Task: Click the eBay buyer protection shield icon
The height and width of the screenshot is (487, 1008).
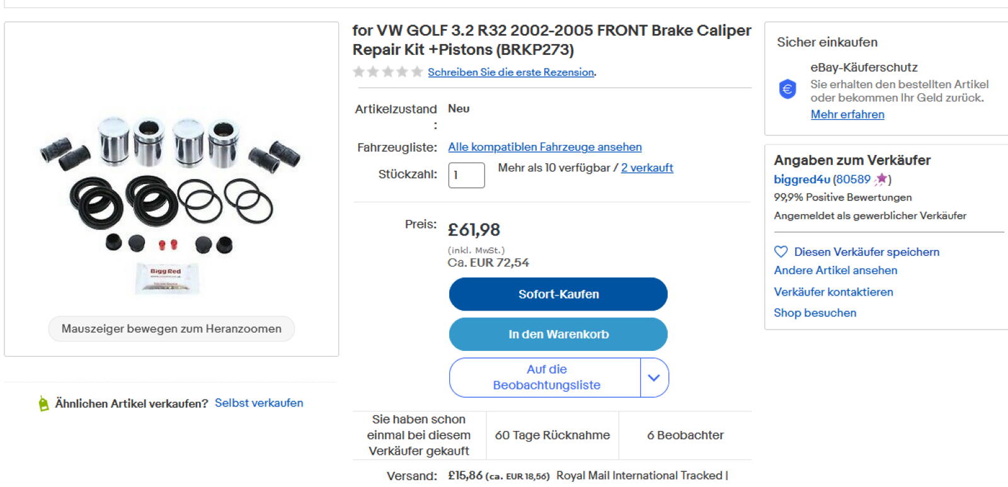Action: [787, 89]
